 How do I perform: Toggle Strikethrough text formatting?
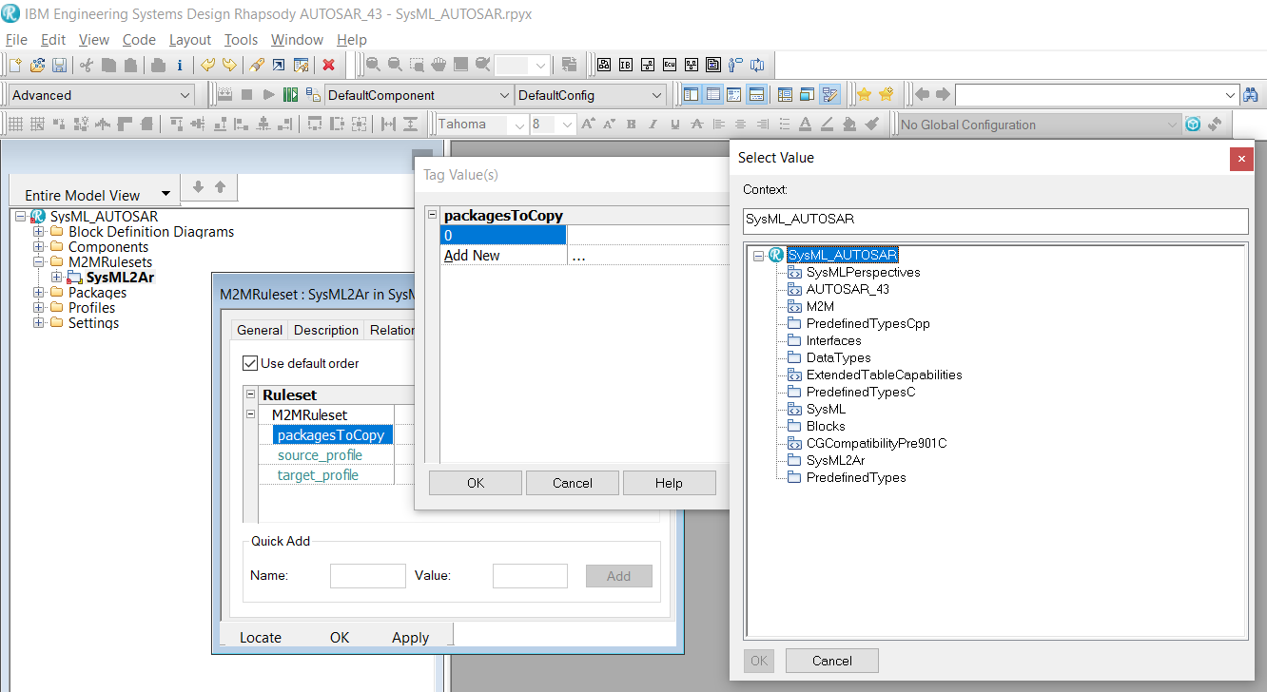[696, 125]
